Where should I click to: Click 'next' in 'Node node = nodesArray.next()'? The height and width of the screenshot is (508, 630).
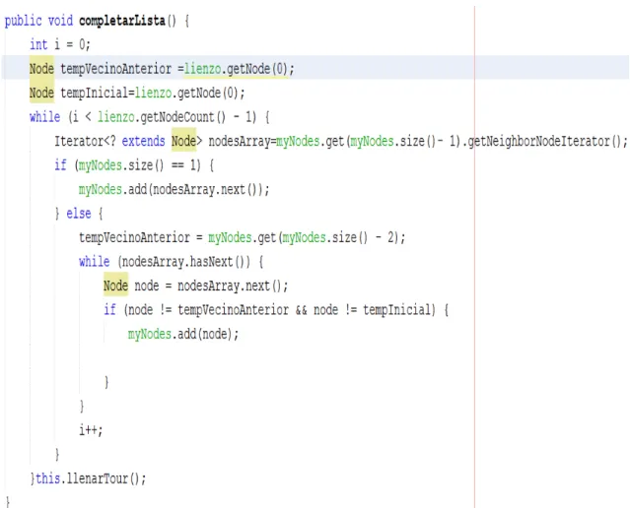click(257, 286)
